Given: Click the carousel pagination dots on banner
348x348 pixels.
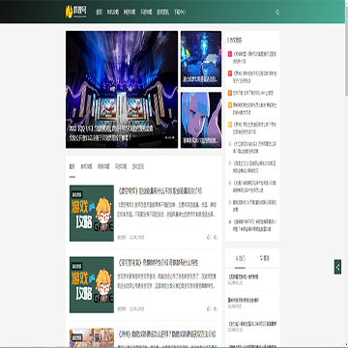Looking at the screenshot, I should 170,137.
